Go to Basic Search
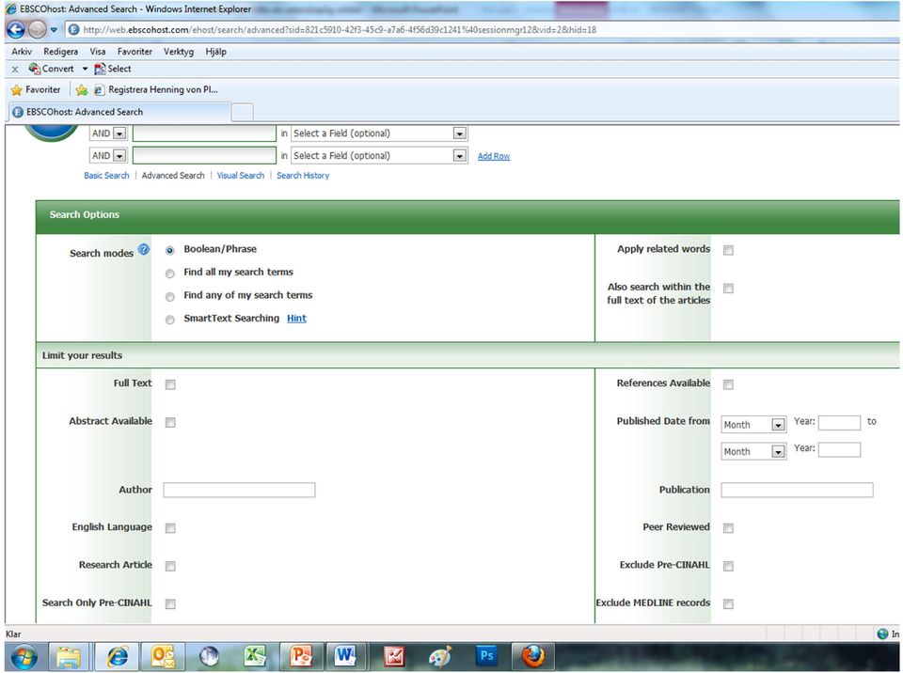Viewport: 903px width, 673px height. [x=106, y=175]
